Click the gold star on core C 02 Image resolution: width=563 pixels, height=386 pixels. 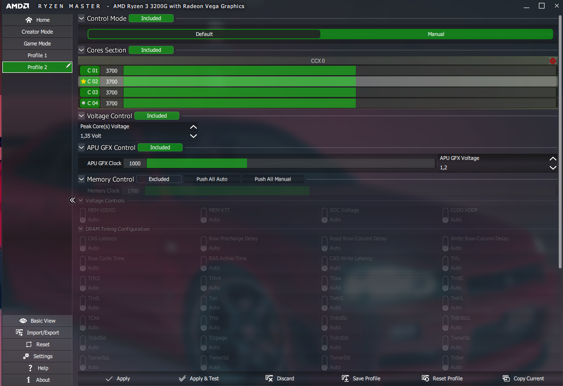coord(83,81)
